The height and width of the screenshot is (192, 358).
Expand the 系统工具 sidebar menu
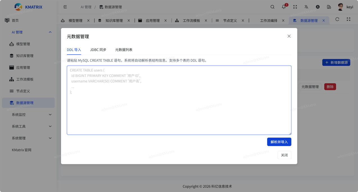click(x=31, y=126)
